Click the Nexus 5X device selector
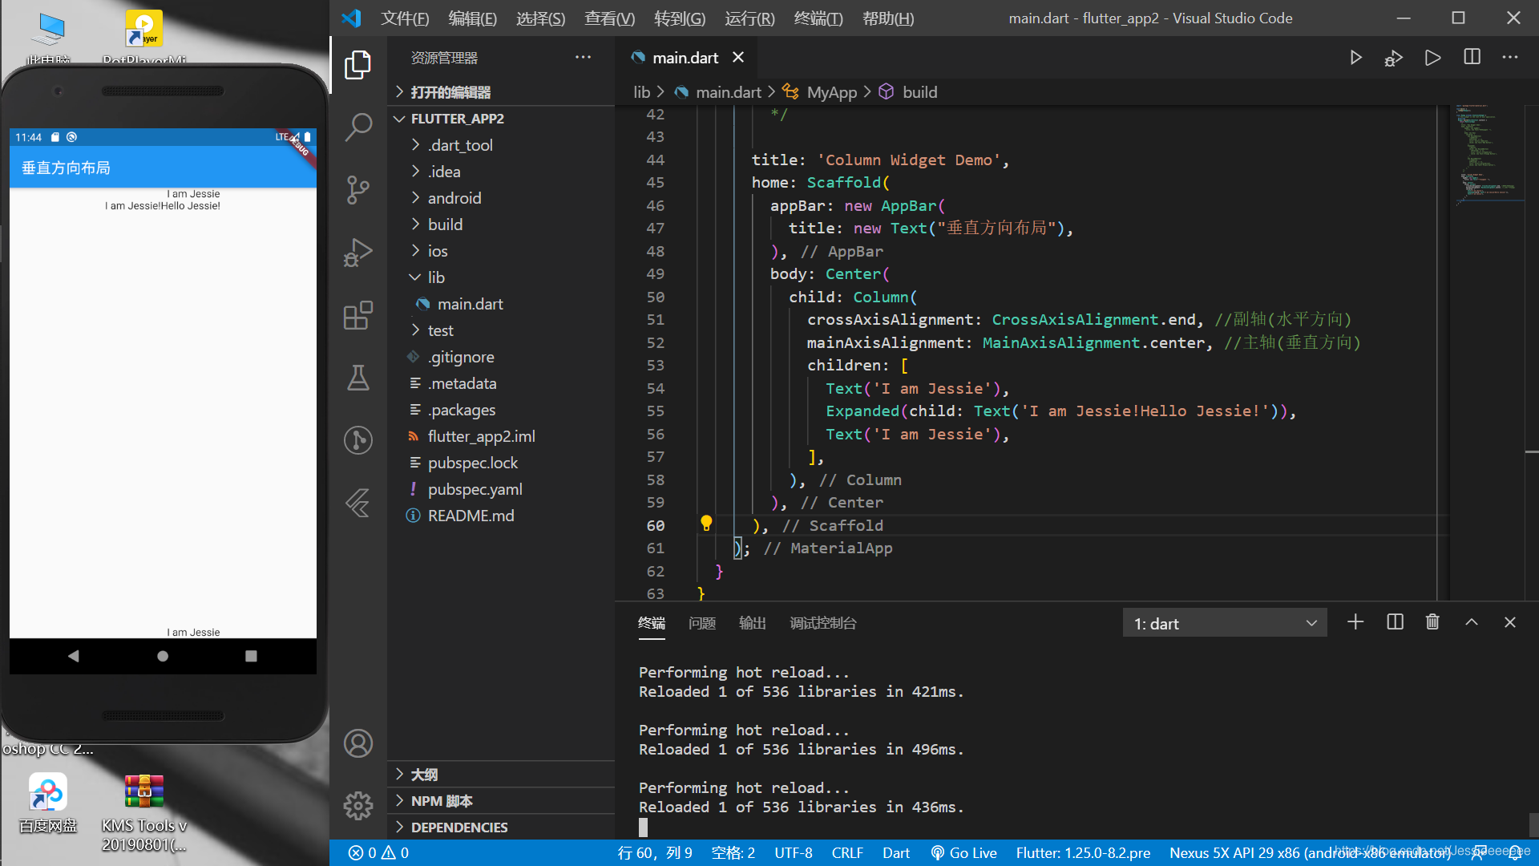Screen dimensions: 1539x866 tap(1310, 853)
